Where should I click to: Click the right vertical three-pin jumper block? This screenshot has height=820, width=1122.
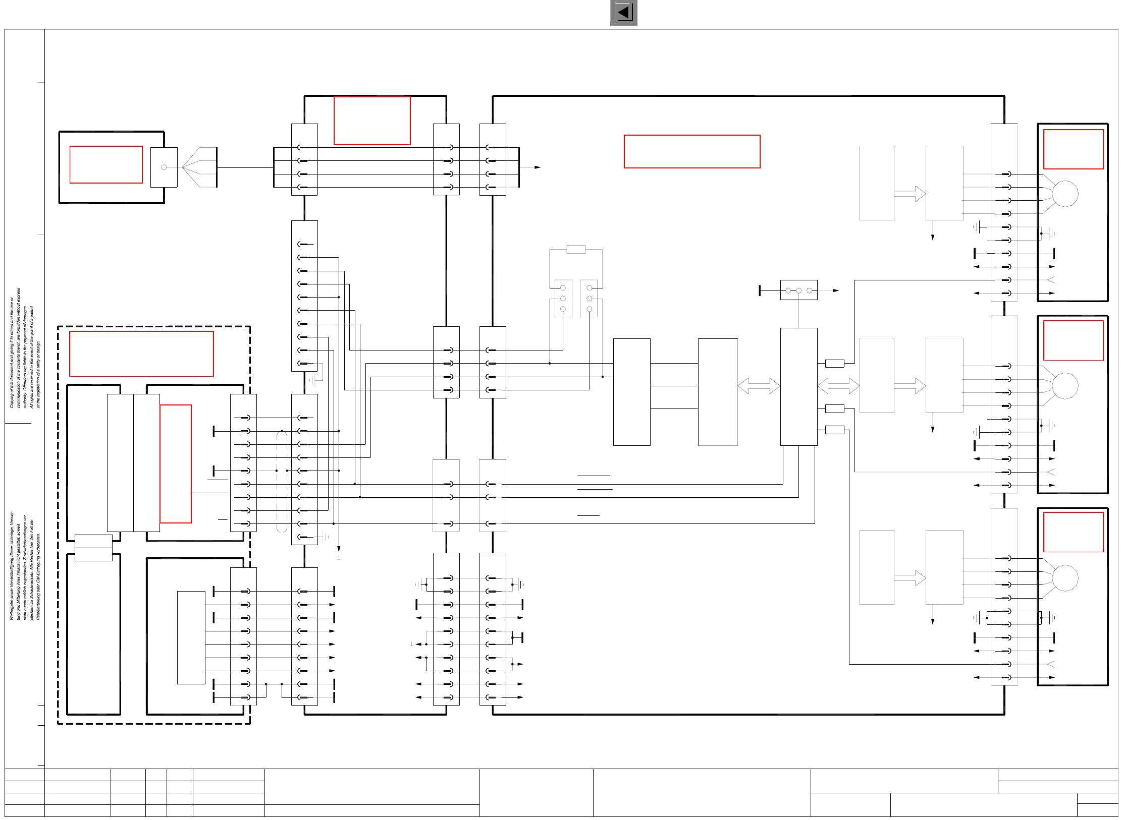(x=589, y=299)
